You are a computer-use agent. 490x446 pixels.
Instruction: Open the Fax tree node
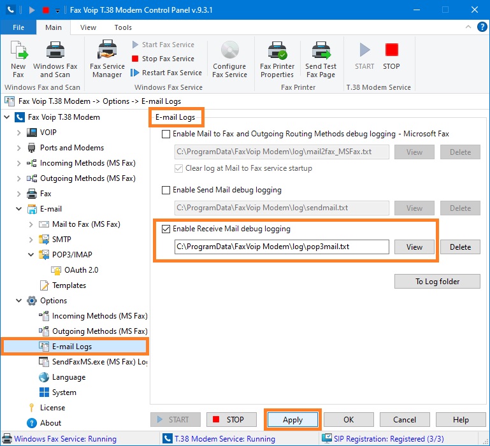tap(46, 194)
